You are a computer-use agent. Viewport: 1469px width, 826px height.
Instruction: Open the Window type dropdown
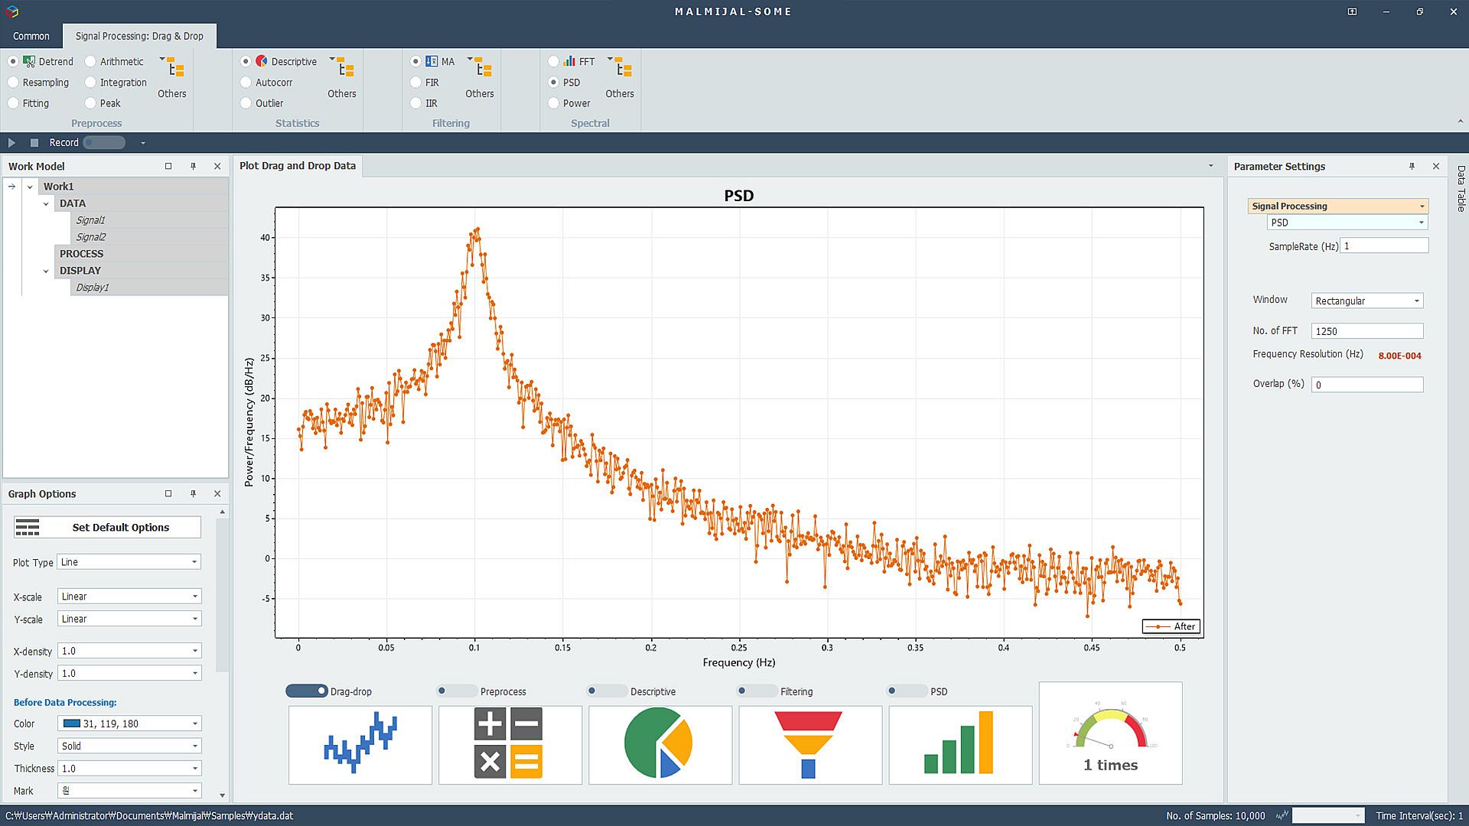pos(1366,301)
